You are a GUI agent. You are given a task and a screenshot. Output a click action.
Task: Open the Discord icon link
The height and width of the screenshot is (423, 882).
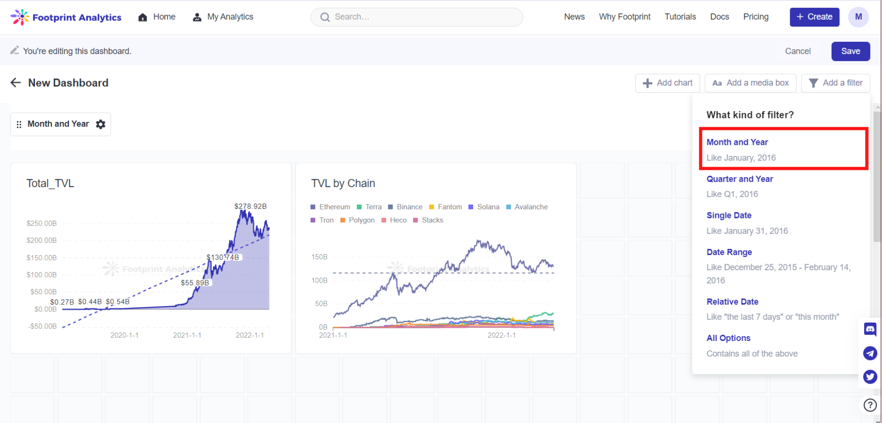pos(870,329)
